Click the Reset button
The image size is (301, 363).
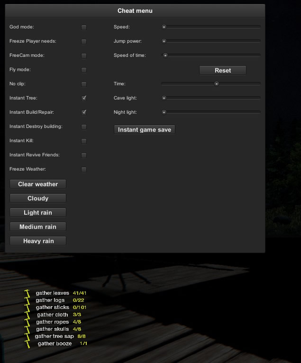pos(223,71)
